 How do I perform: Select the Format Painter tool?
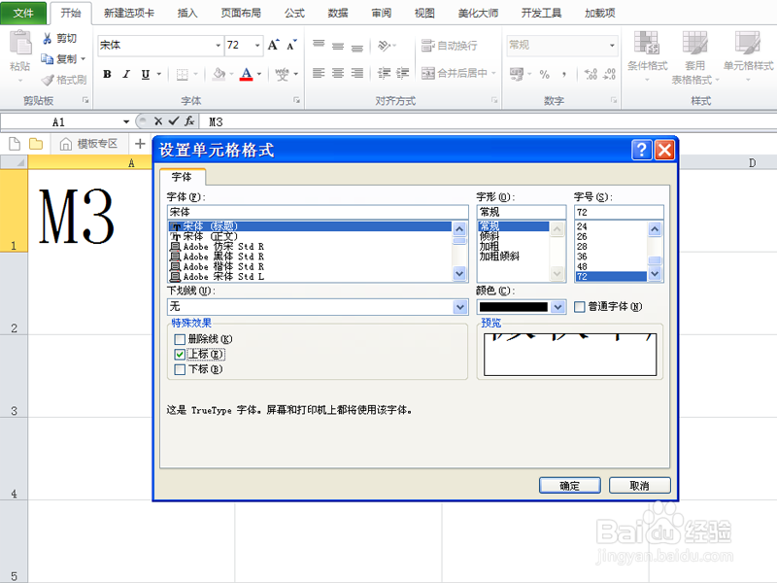coord(64,79)
